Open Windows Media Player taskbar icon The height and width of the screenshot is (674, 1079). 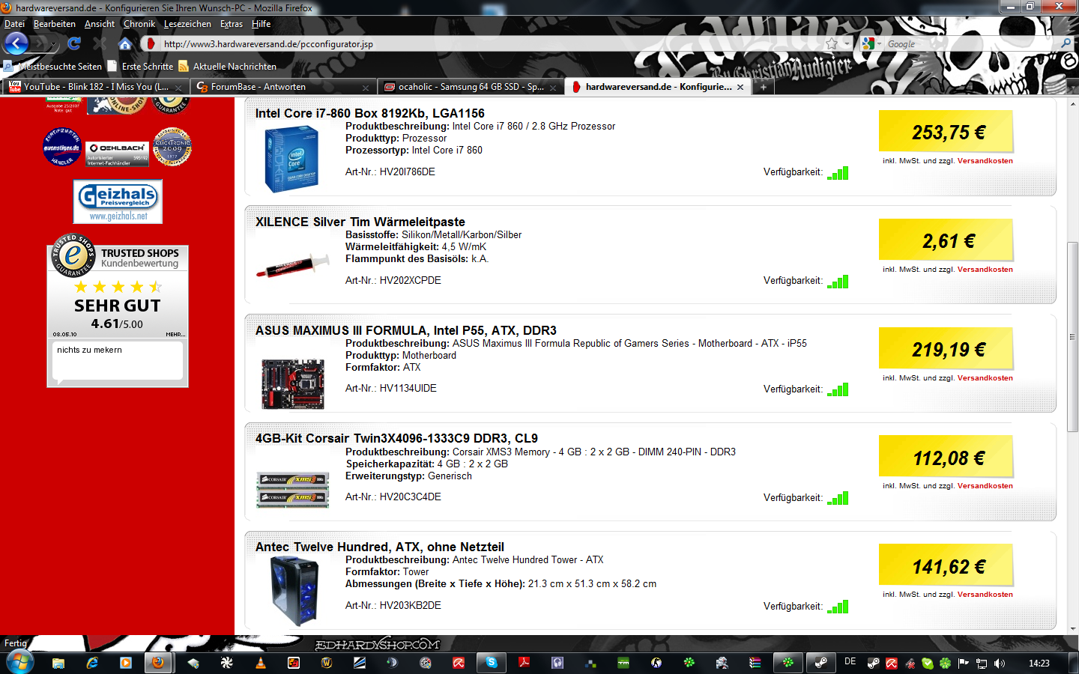click(126, 663)
